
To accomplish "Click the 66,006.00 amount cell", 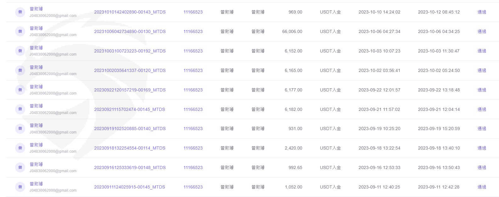I will pyautogui.click(x=292, y=31).
